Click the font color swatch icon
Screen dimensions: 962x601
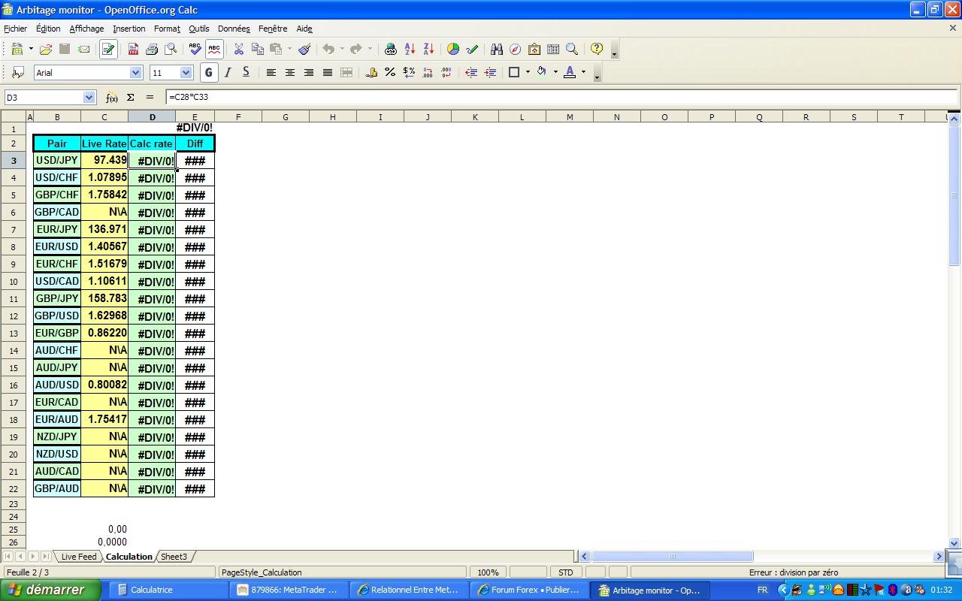pyautogui.click(x=570, y=73)
